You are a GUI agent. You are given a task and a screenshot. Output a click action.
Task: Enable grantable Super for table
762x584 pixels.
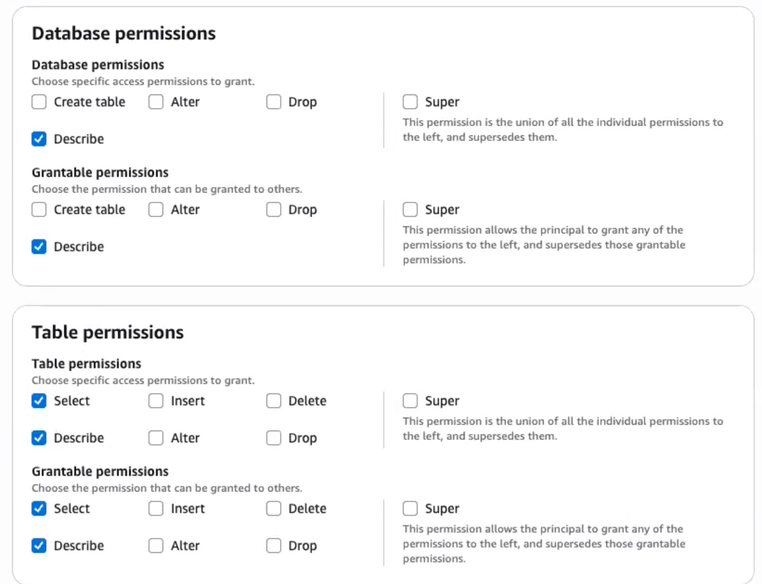click(x=410, y=508)
